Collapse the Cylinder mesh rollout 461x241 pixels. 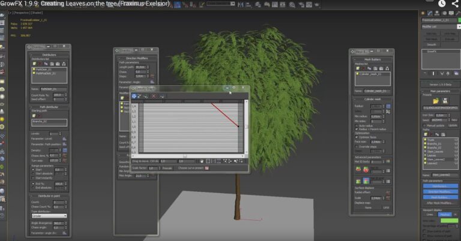pos(372,100)
